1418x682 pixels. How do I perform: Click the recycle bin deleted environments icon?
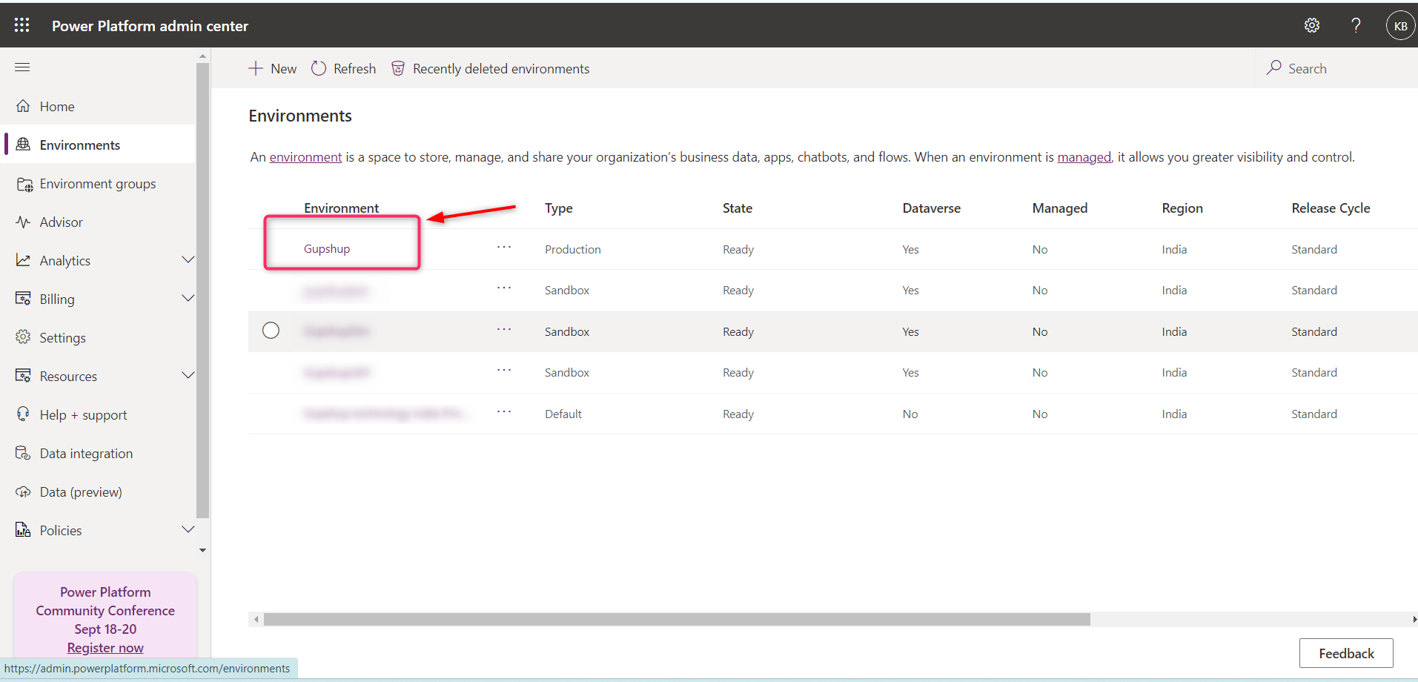pos(398,68)
